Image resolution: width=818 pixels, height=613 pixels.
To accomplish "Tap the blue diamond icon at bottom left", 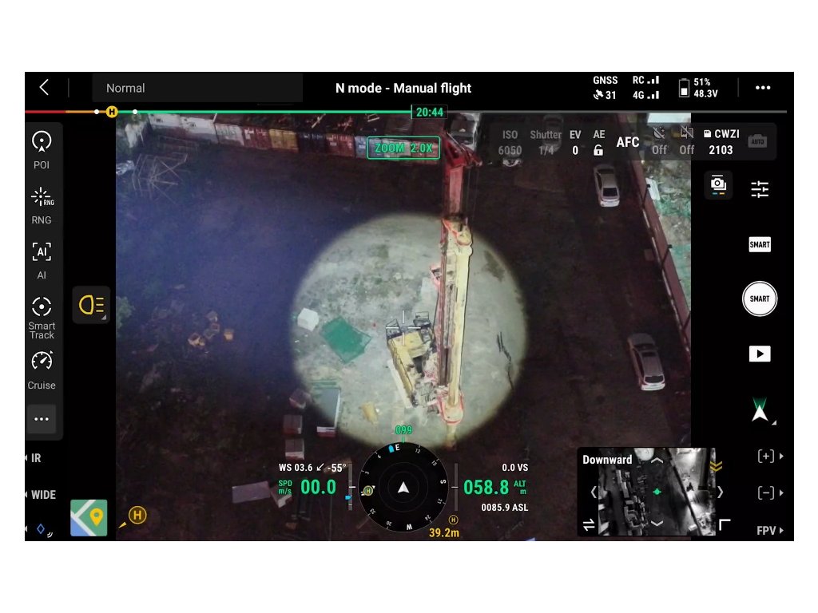I will [x=41, y=529].
